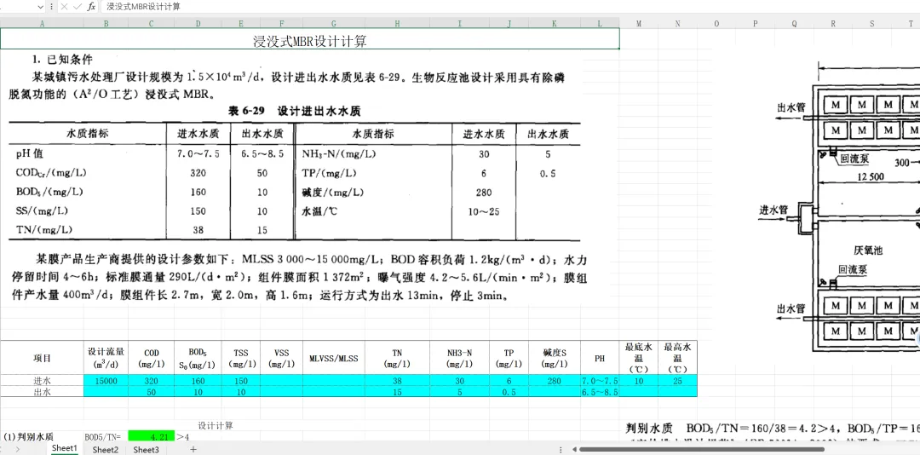This screenshot has width=920, height=455.
Task: Select the 出水 row label cell
Action: click(42, 392)
